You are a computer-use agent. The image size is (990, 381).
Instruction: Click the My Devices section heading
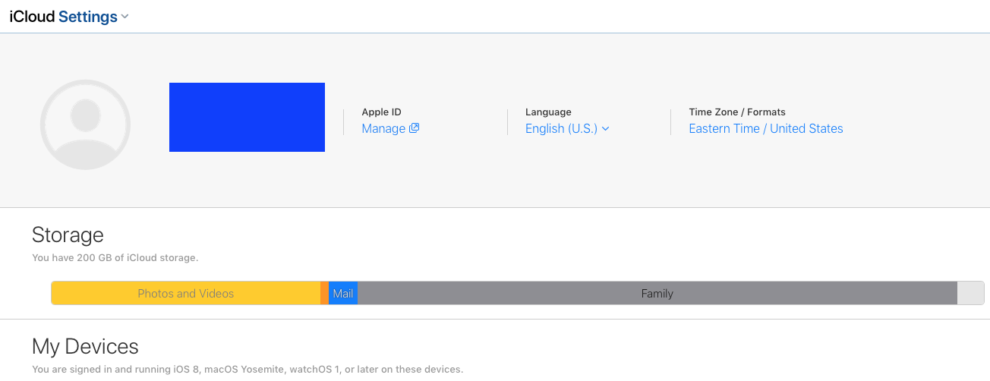click(x=85, y=347)
